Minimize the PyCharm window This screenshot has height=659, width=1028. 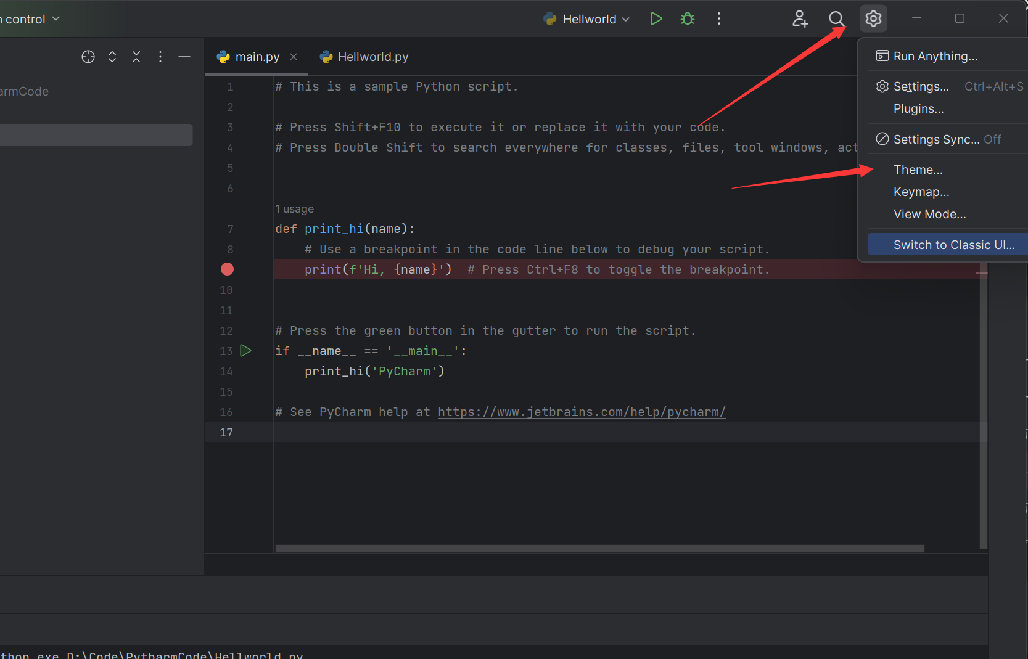coord(916,18)
